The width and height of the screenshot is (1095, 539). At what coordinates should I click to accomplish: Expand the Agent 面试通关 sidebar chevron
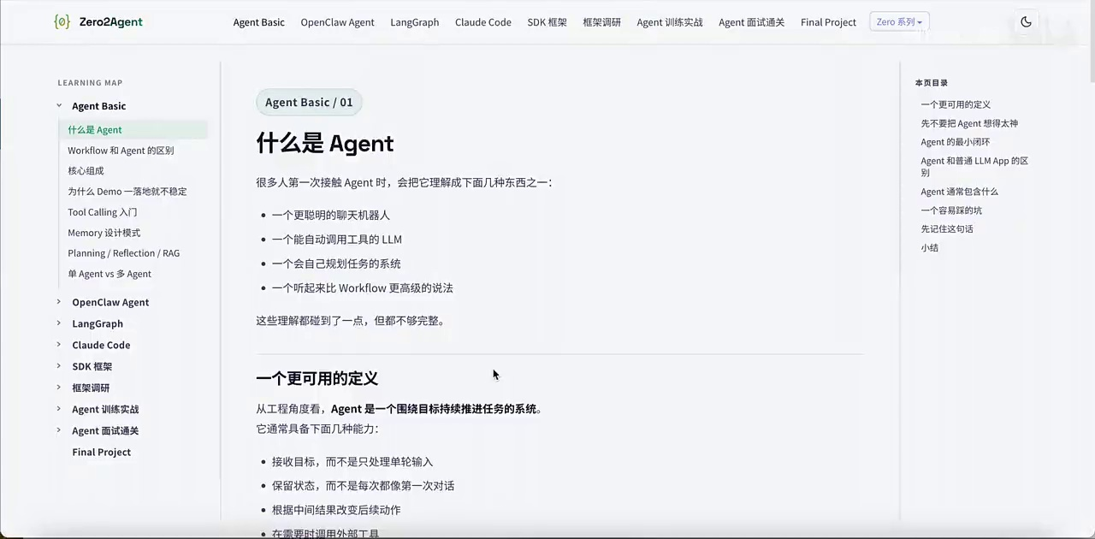[x=59, y=430]
